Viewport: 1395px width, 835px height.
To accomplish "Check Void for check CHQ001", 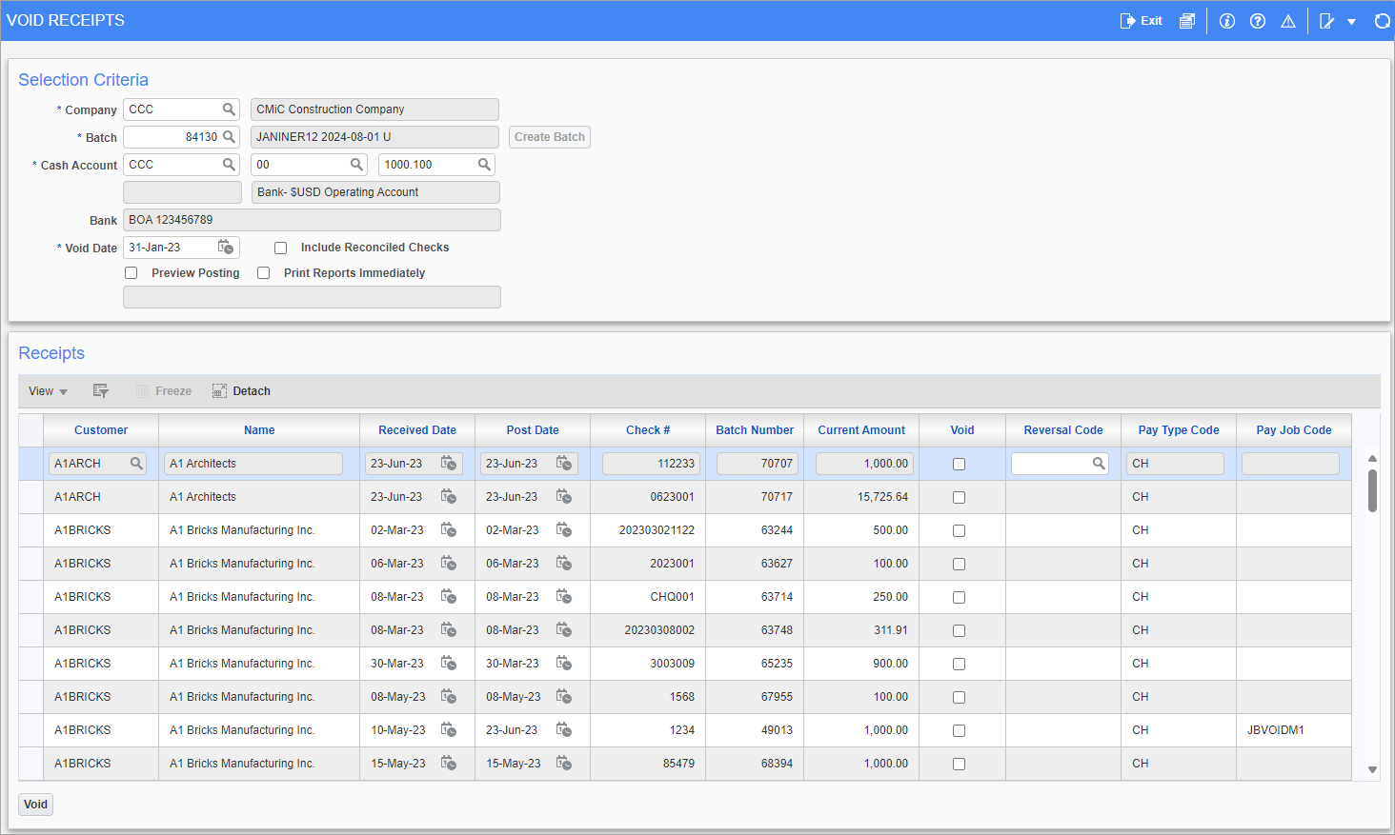I will [x=959, y=598].
